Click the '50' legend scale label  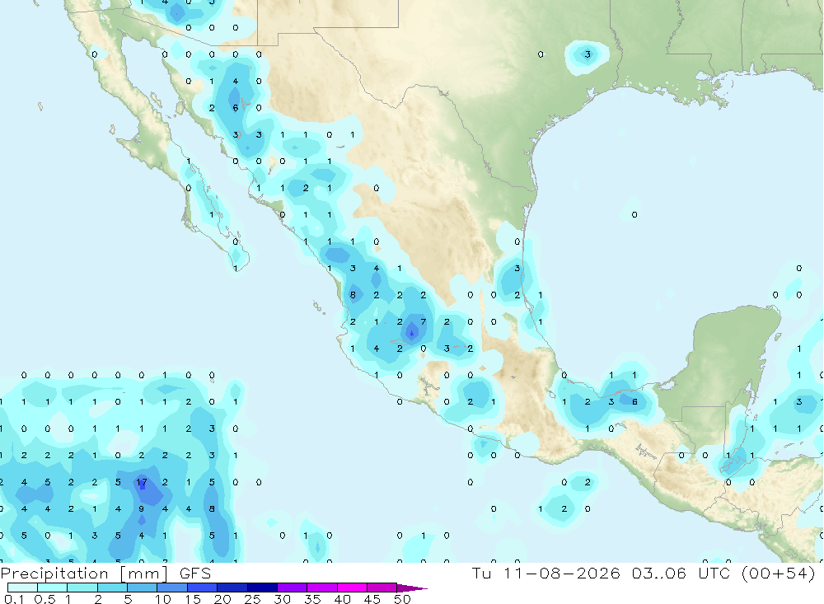(402, 599)
